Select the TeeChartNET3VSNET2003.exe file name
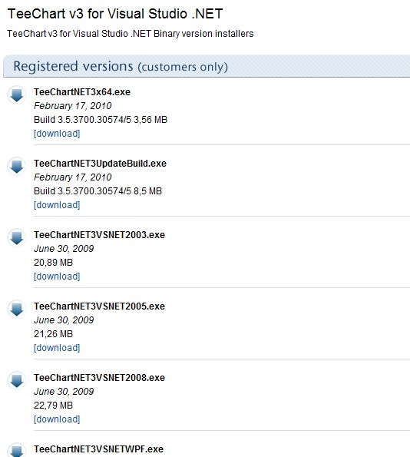 pos(99,234)
